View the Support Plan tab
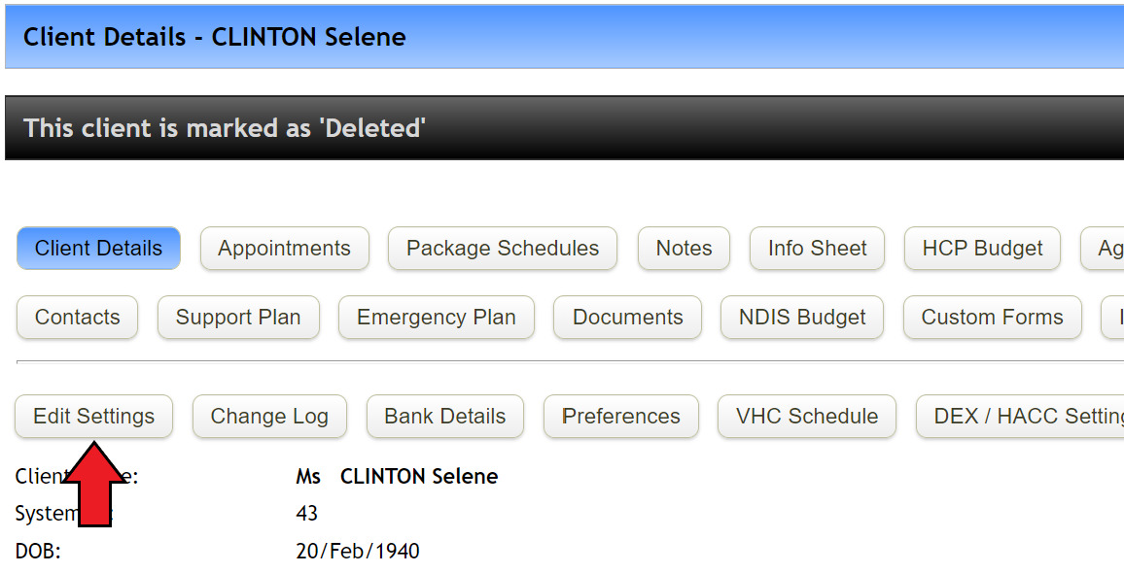The height and width of the screenshot is (573, 1124). point(238,317)
